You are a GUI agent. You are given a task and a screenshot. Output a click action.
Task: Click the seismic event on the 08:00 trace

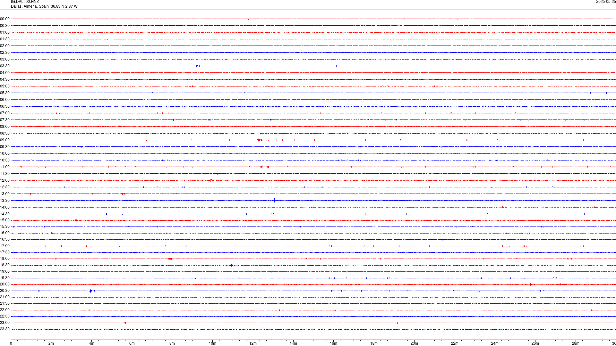tap(120, 127)
